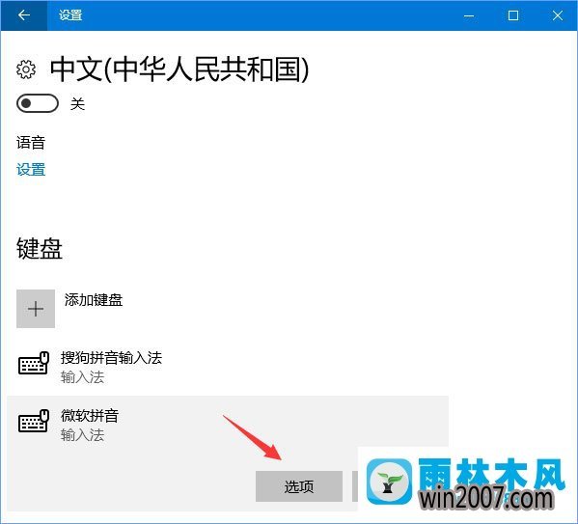Viewport: 578px width, 524px height.
Task: Go back using the title bar arrow
Action: point(24,15)
